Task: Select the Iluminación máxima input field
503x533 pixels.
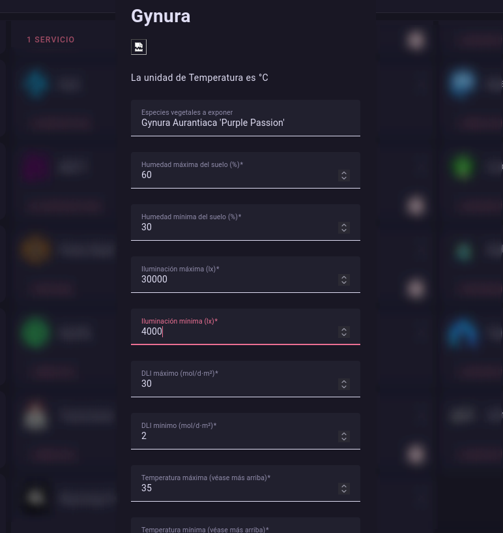Action: click(235, 279)
